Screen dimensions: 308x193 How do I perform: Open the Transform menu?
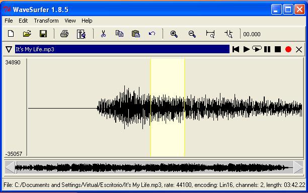coord(46,21)
